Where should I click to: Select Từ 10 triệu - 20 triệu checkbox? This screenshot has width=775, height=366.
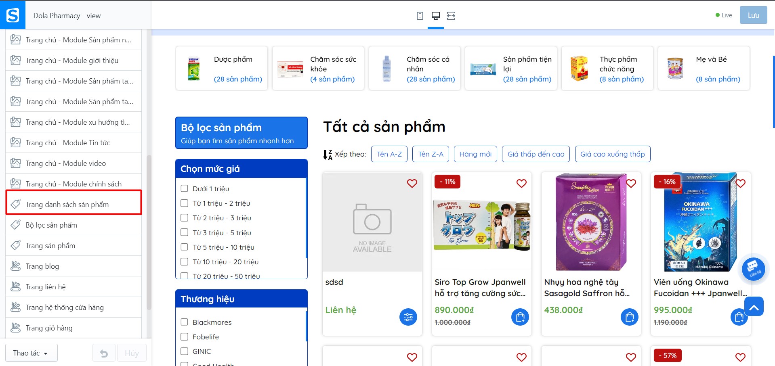pyautogui.click(x=185, y=261)
